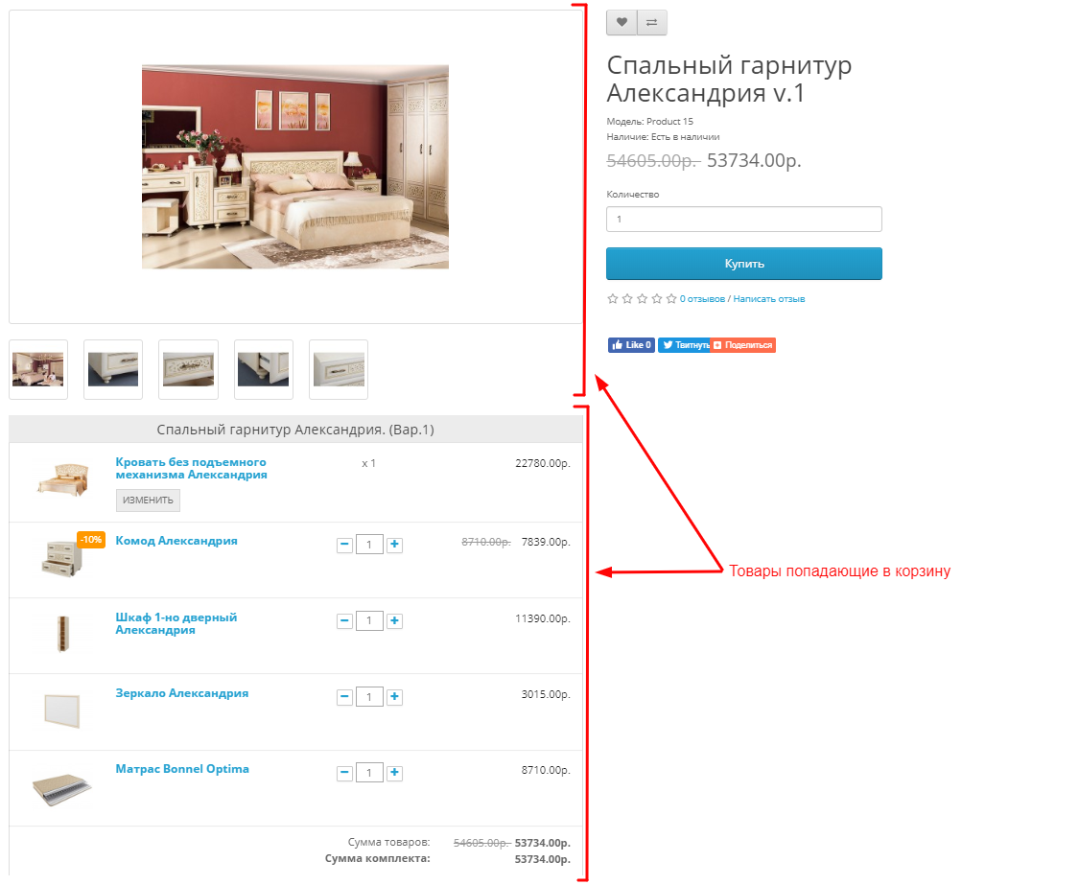Open the 0 отзывов link
This screenshot has width=1079, height=885.
[702, 298]
